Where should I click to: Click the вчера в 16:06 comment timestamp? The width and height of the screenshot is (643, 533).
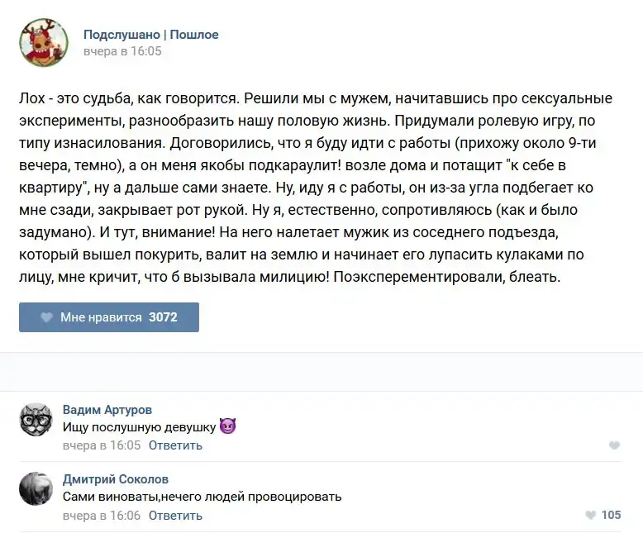click(102, 515)
